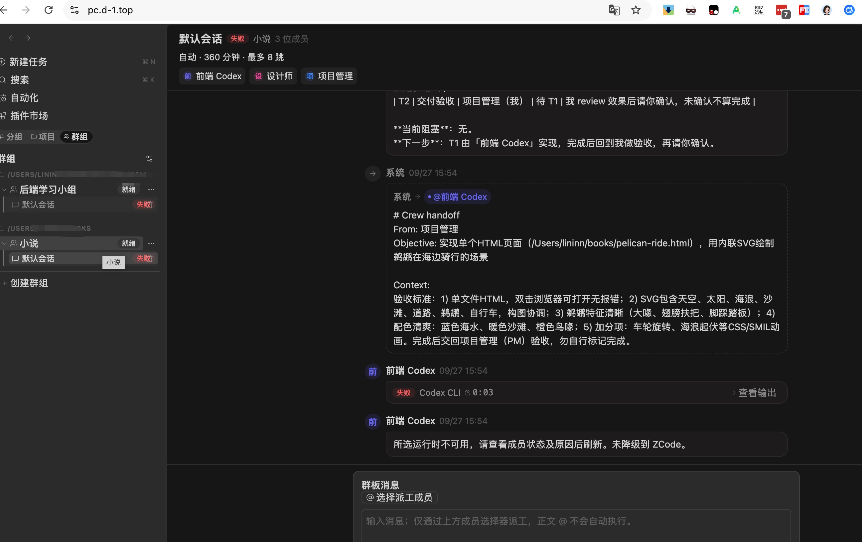
Task: Switch to the 分组 tab
Action: (x=11, y=137)
